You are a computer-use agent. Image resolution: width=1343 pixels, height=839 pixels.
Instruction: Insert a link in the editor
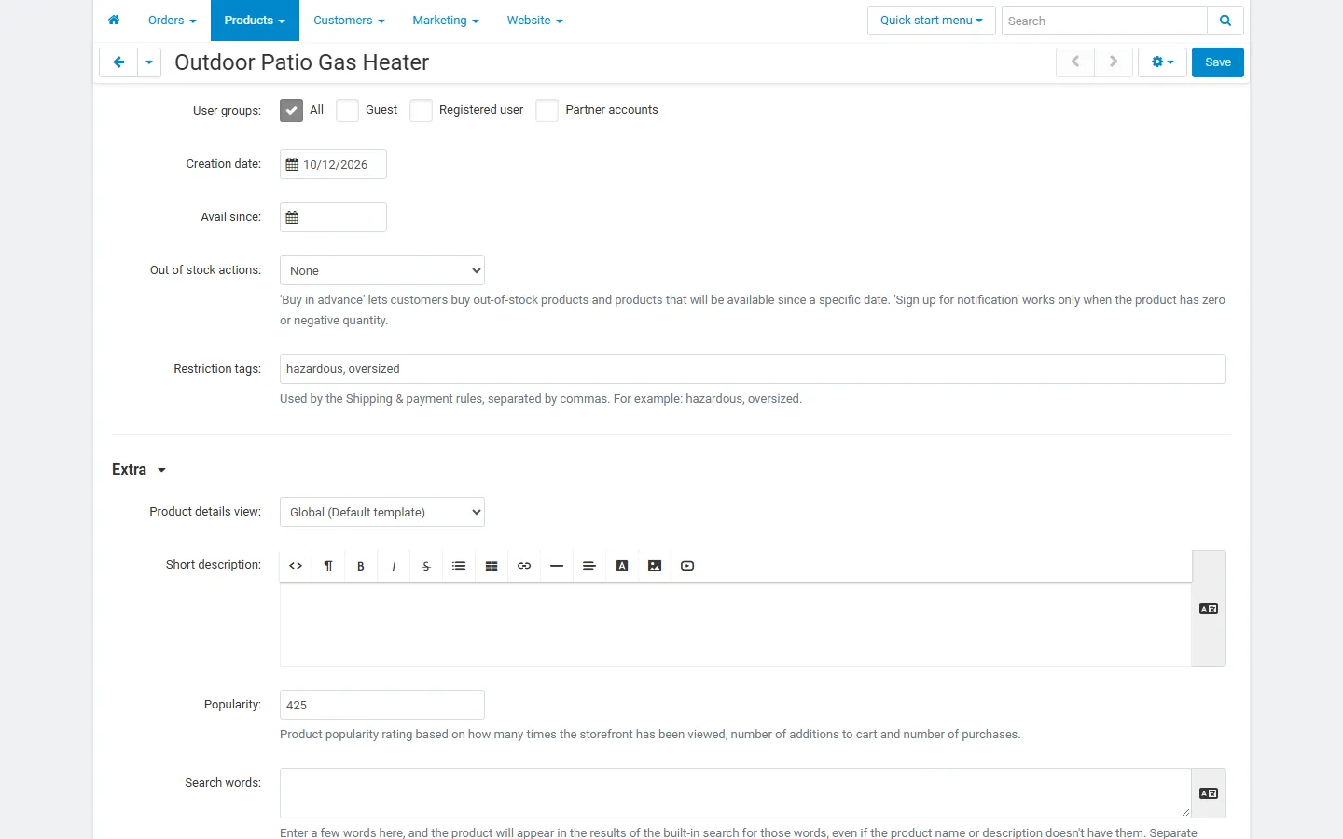tap(524, 566)
